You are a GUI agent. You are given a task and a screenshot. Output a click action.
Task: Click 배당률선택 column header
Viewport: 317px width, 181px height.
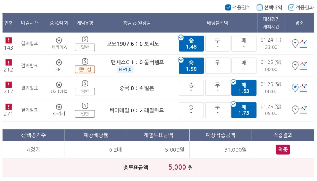217,23
